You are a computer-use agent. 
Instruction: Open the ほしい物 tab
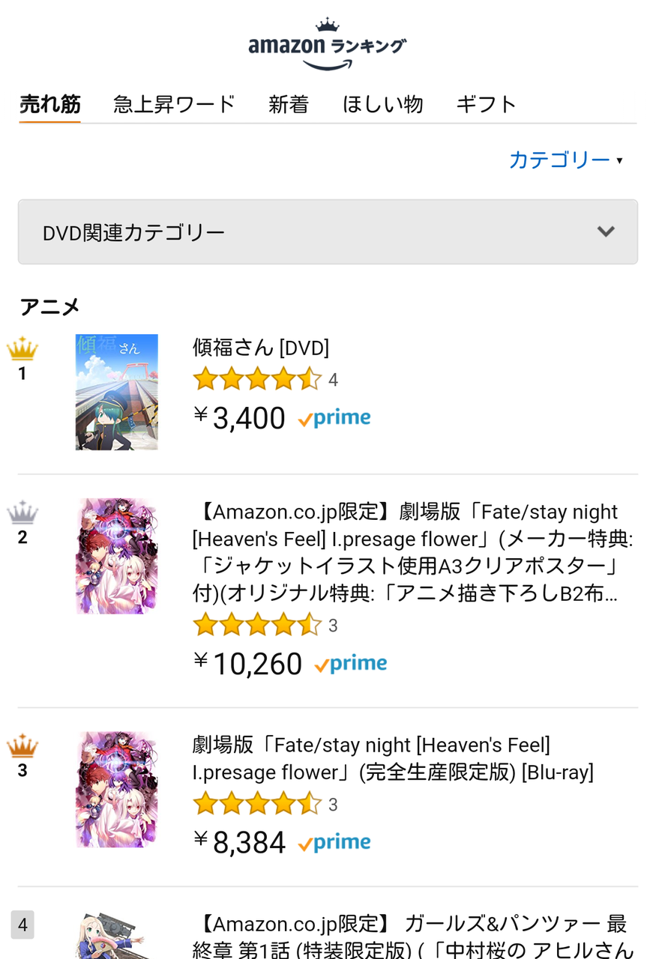tap(382, 104)
